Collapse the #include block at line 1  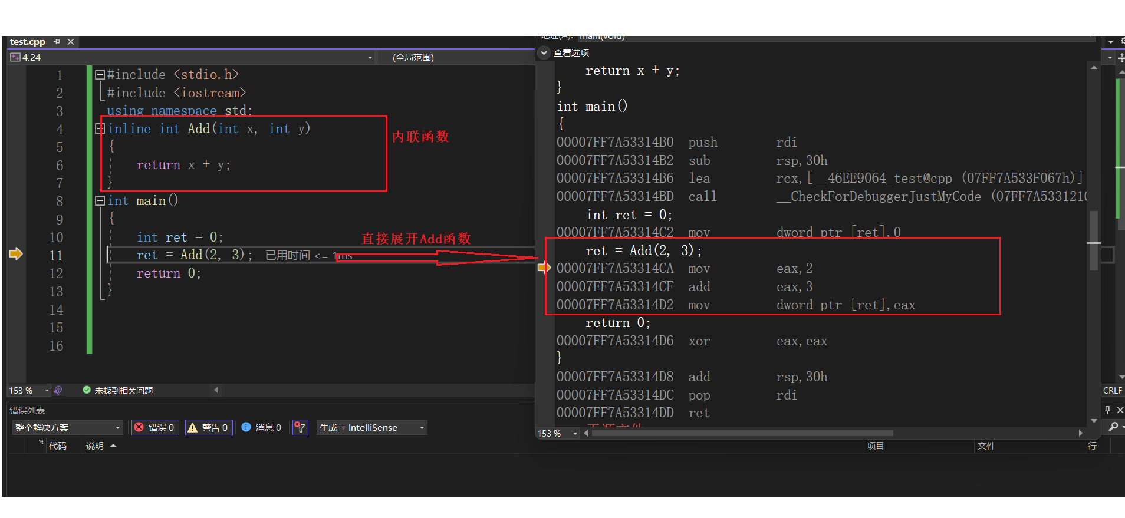[100, 75]
